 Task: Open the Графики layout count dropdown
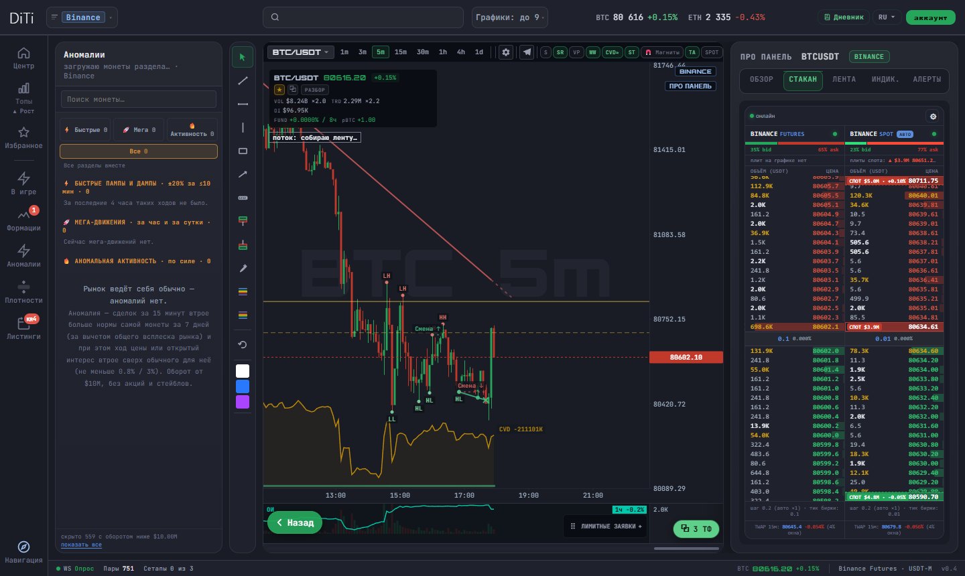(510, 17)
